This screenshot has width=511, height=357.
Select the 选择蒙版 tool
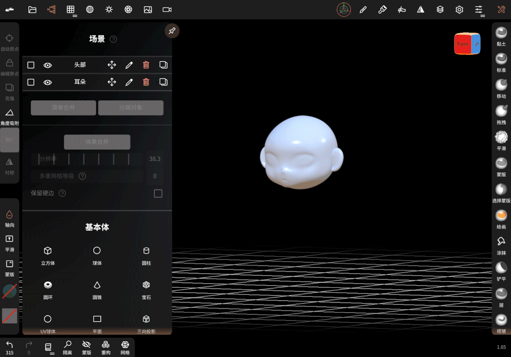click(501, 193)
